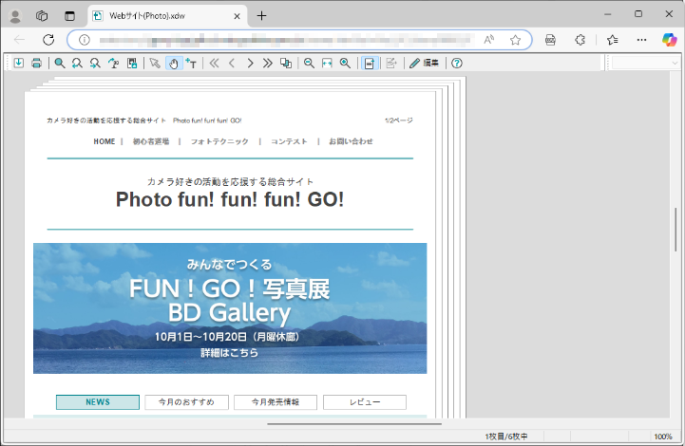Jump to first page double-arrow
Viewport: 685px width, 446px height.
(214, 64)
